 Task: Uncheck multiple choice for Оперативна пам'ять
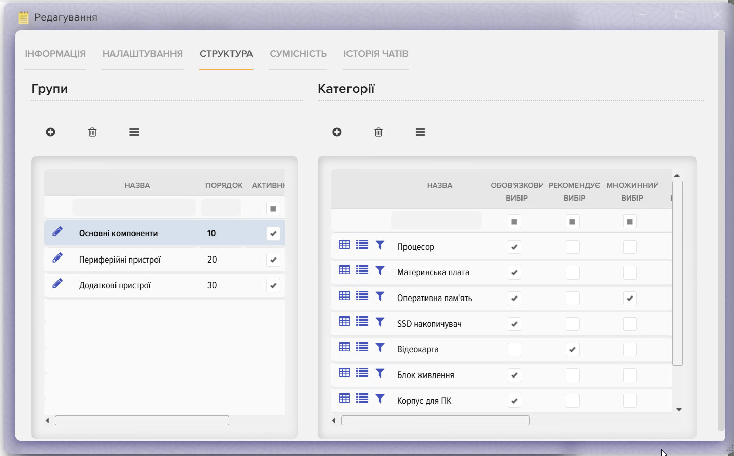[x=630, y=299]
